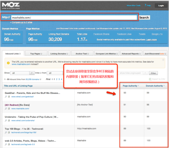Image resolution: width=169 pixels, height=148 pixels.
Task: Open the 'show links ungrouped' dropdown
Action: click(133, 73)
